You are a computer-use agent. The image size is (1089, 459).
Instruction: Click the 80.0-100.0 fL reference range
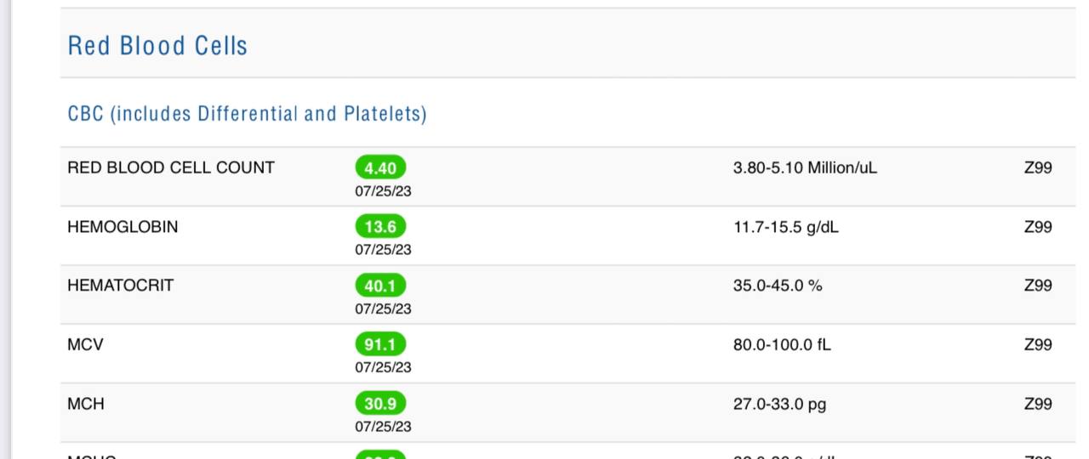pyautogui.click(x=782, y=344)
